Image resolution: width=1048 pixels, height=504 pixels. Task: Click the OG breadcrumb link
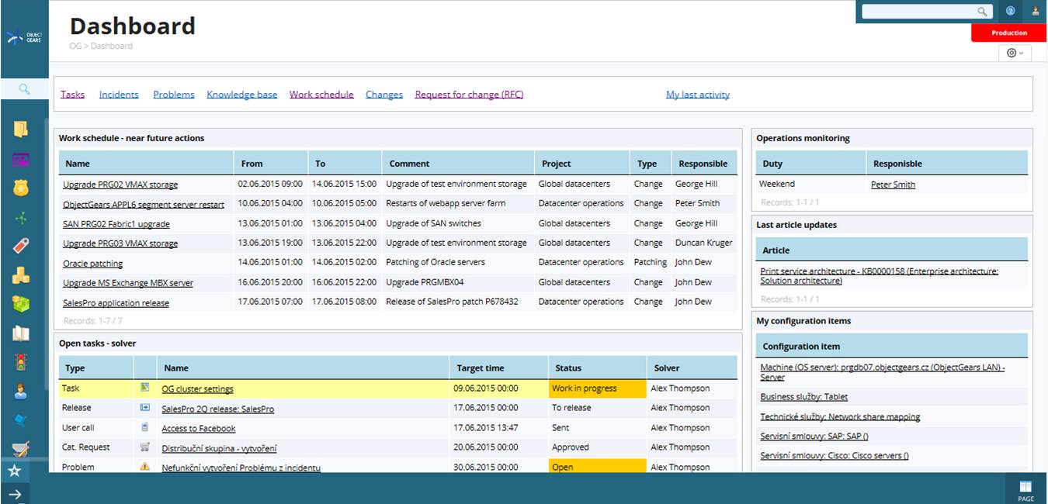(75, 47)
